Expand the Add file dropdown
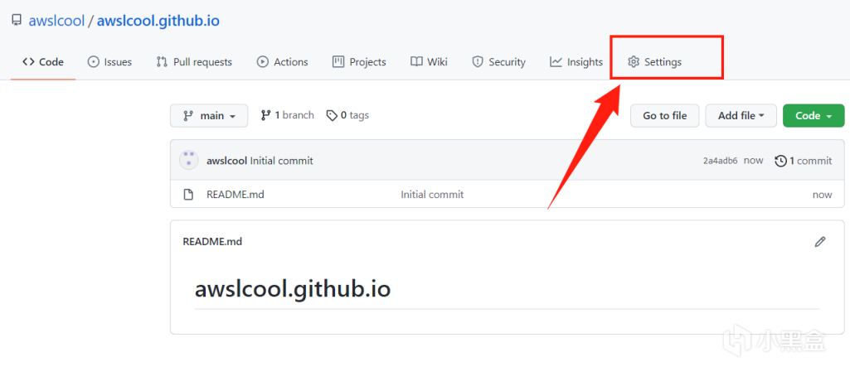 click(741, 116)
